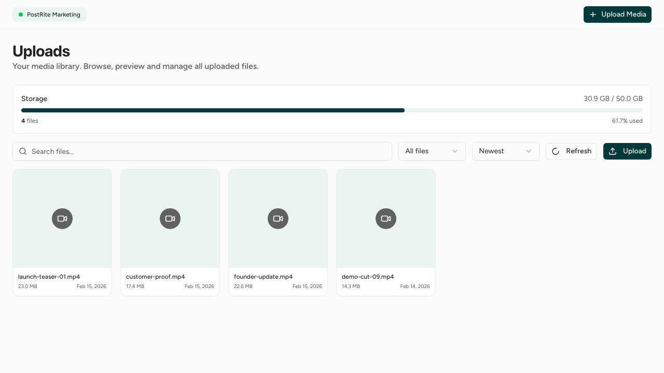
Task: Open the Newest sort dropdown
Action: click(x=505, y=151)
